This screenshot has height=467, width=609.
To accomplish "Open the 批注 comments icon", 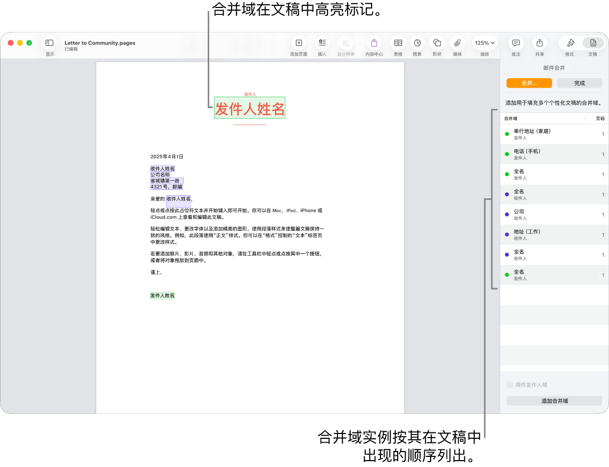I will [x=516, y=43].
